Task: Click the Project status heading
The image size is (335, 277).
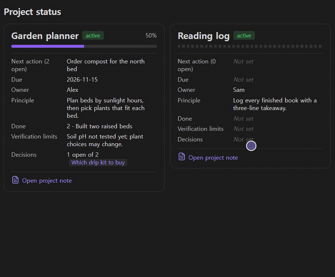Action: [32, 12]
